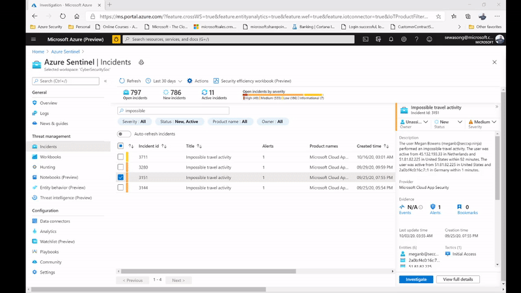Screen dimensions: 521x293
Task: Open the Medium severity dropdown
Action: [x=482, y=122]
